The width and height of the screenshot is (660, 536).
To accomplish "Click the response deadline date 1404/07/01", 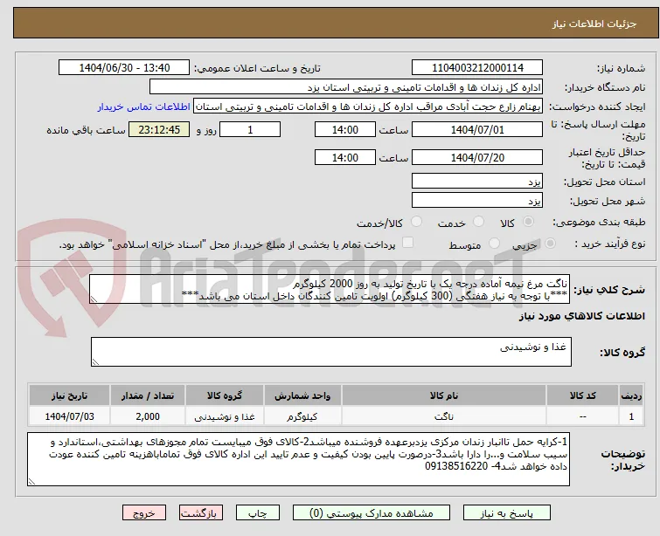I will (477, 129).
